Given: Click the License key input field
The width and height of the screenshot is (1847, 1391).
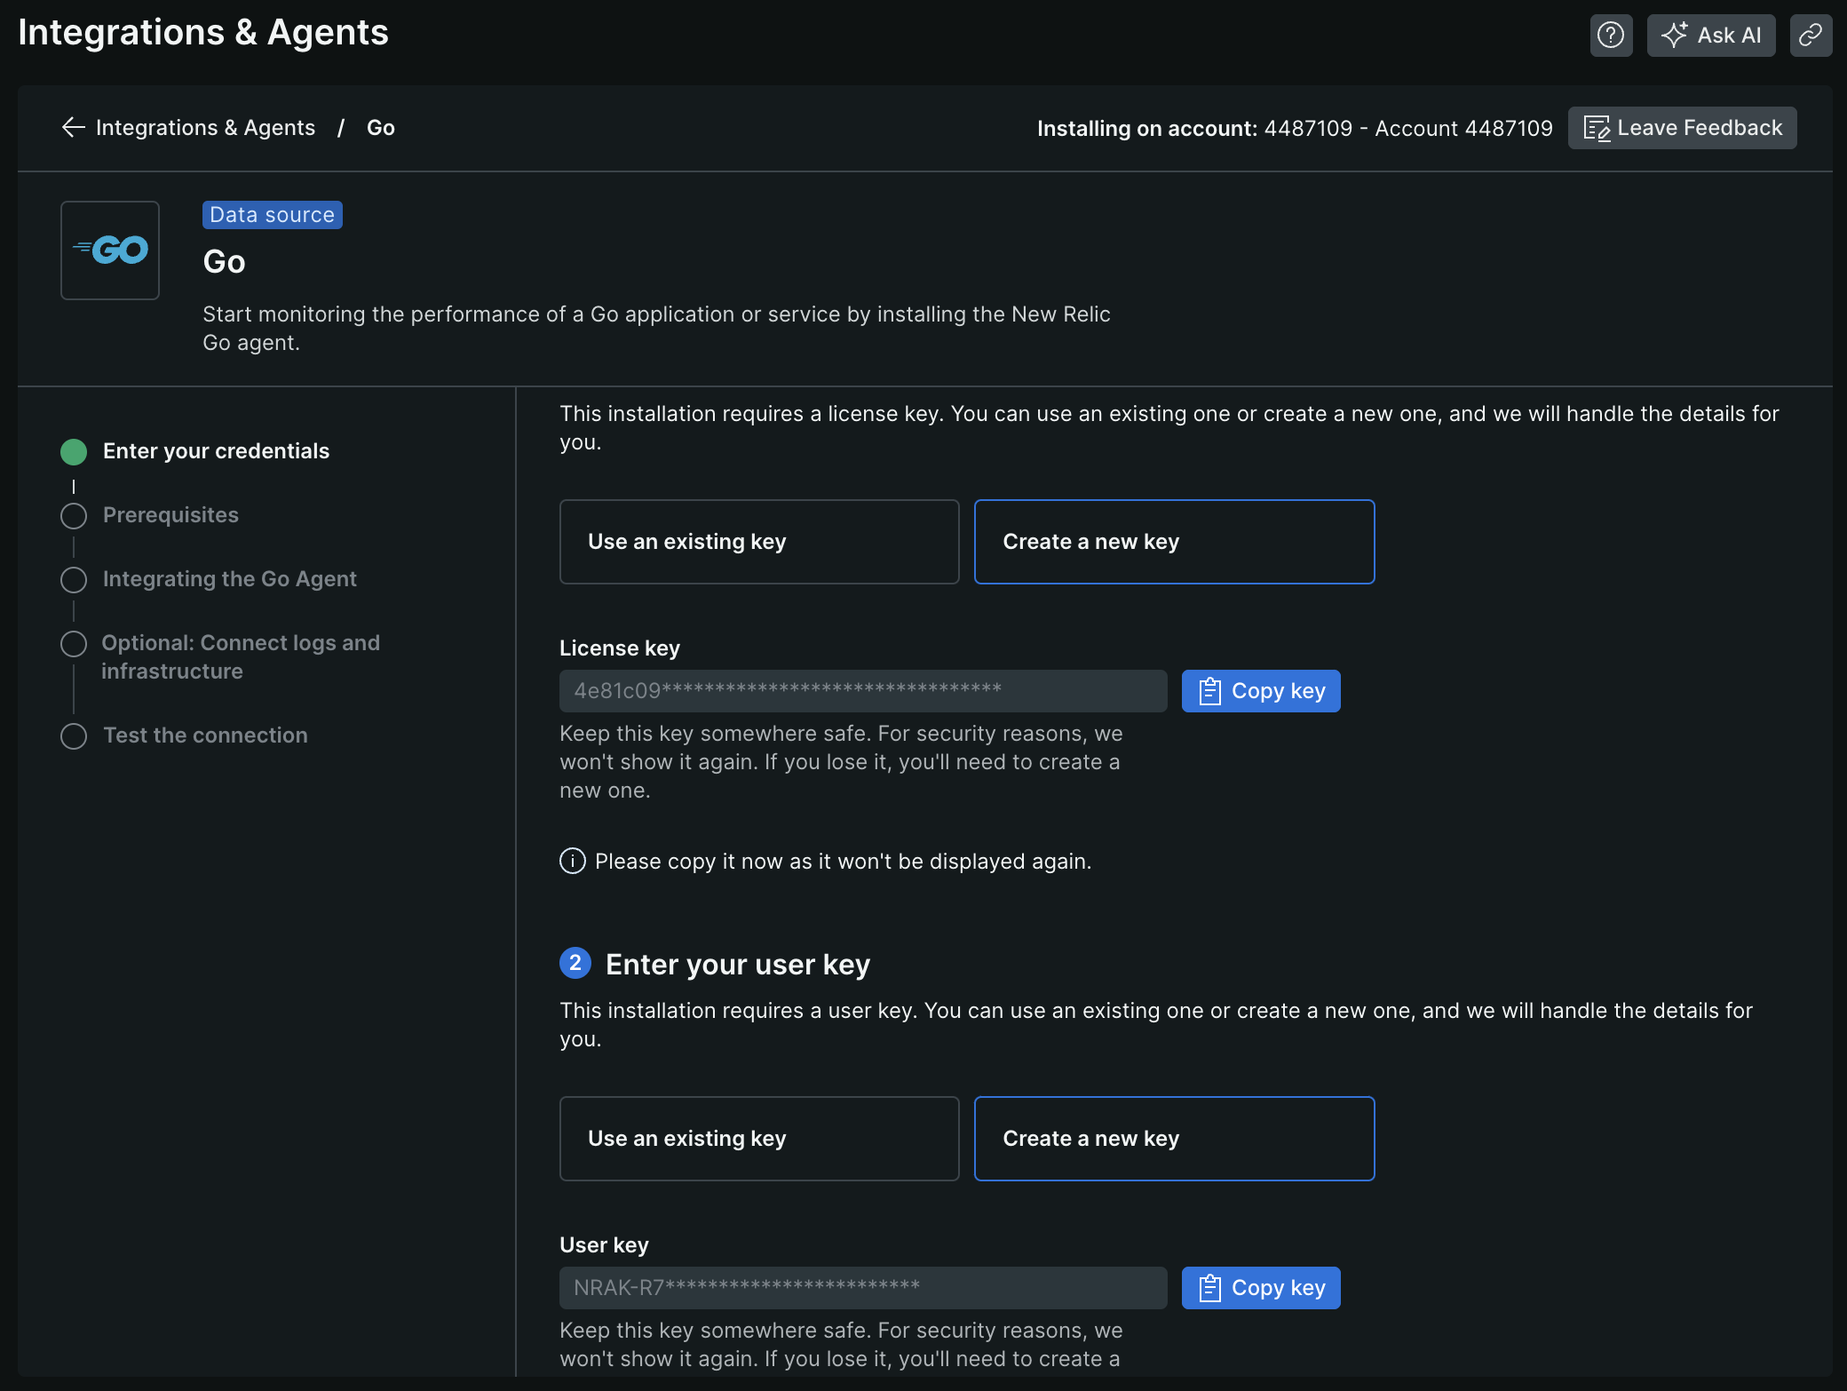Looking at the screenshot, I should click(862, 691).
